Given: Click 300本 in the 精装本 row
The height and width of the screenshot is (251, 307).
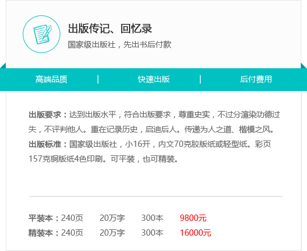Looking at the screenshot, I should (x=152, y=233).
